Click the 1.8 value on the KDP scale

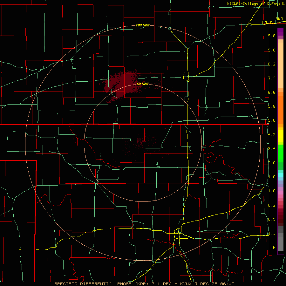[272, 177]
